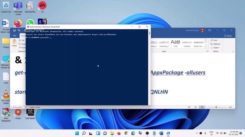Click the Save icon in Word title bar
Image resolution: width=245 pixels, height=137 pixels.
[x=15, y=30]
